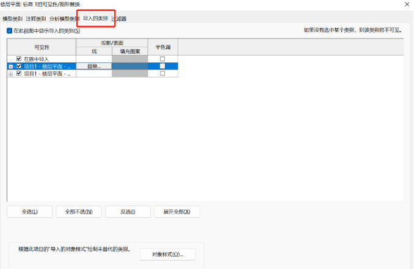
Task: Click the grey 填充图案 cell of 在族中导入 row
Action: pyautogui.click(x=130, y=59)
